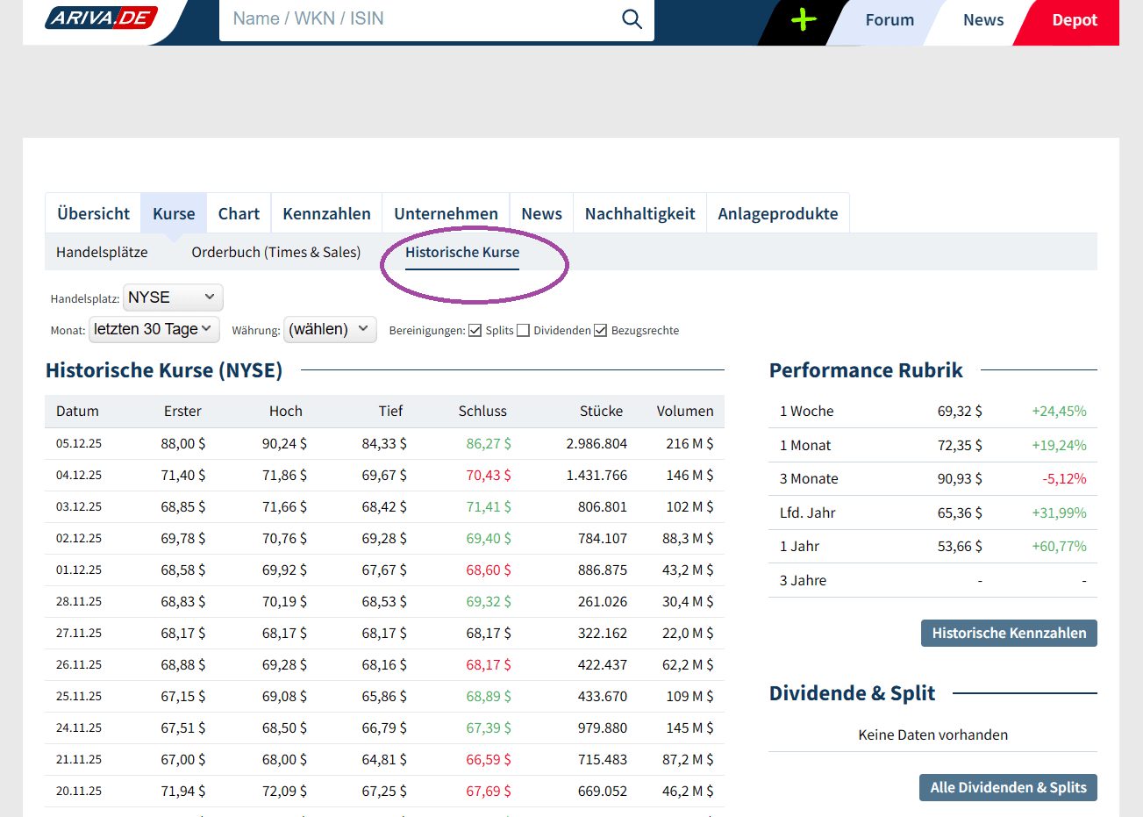Click volume value 2.986.804

point(597,443)
